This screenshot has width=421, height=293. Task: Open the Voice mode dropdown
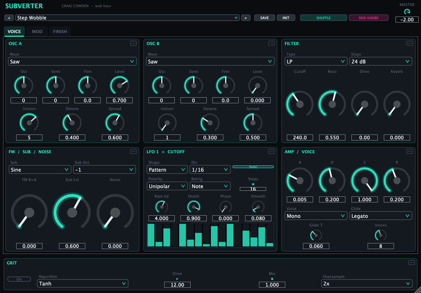click(316, 216)
